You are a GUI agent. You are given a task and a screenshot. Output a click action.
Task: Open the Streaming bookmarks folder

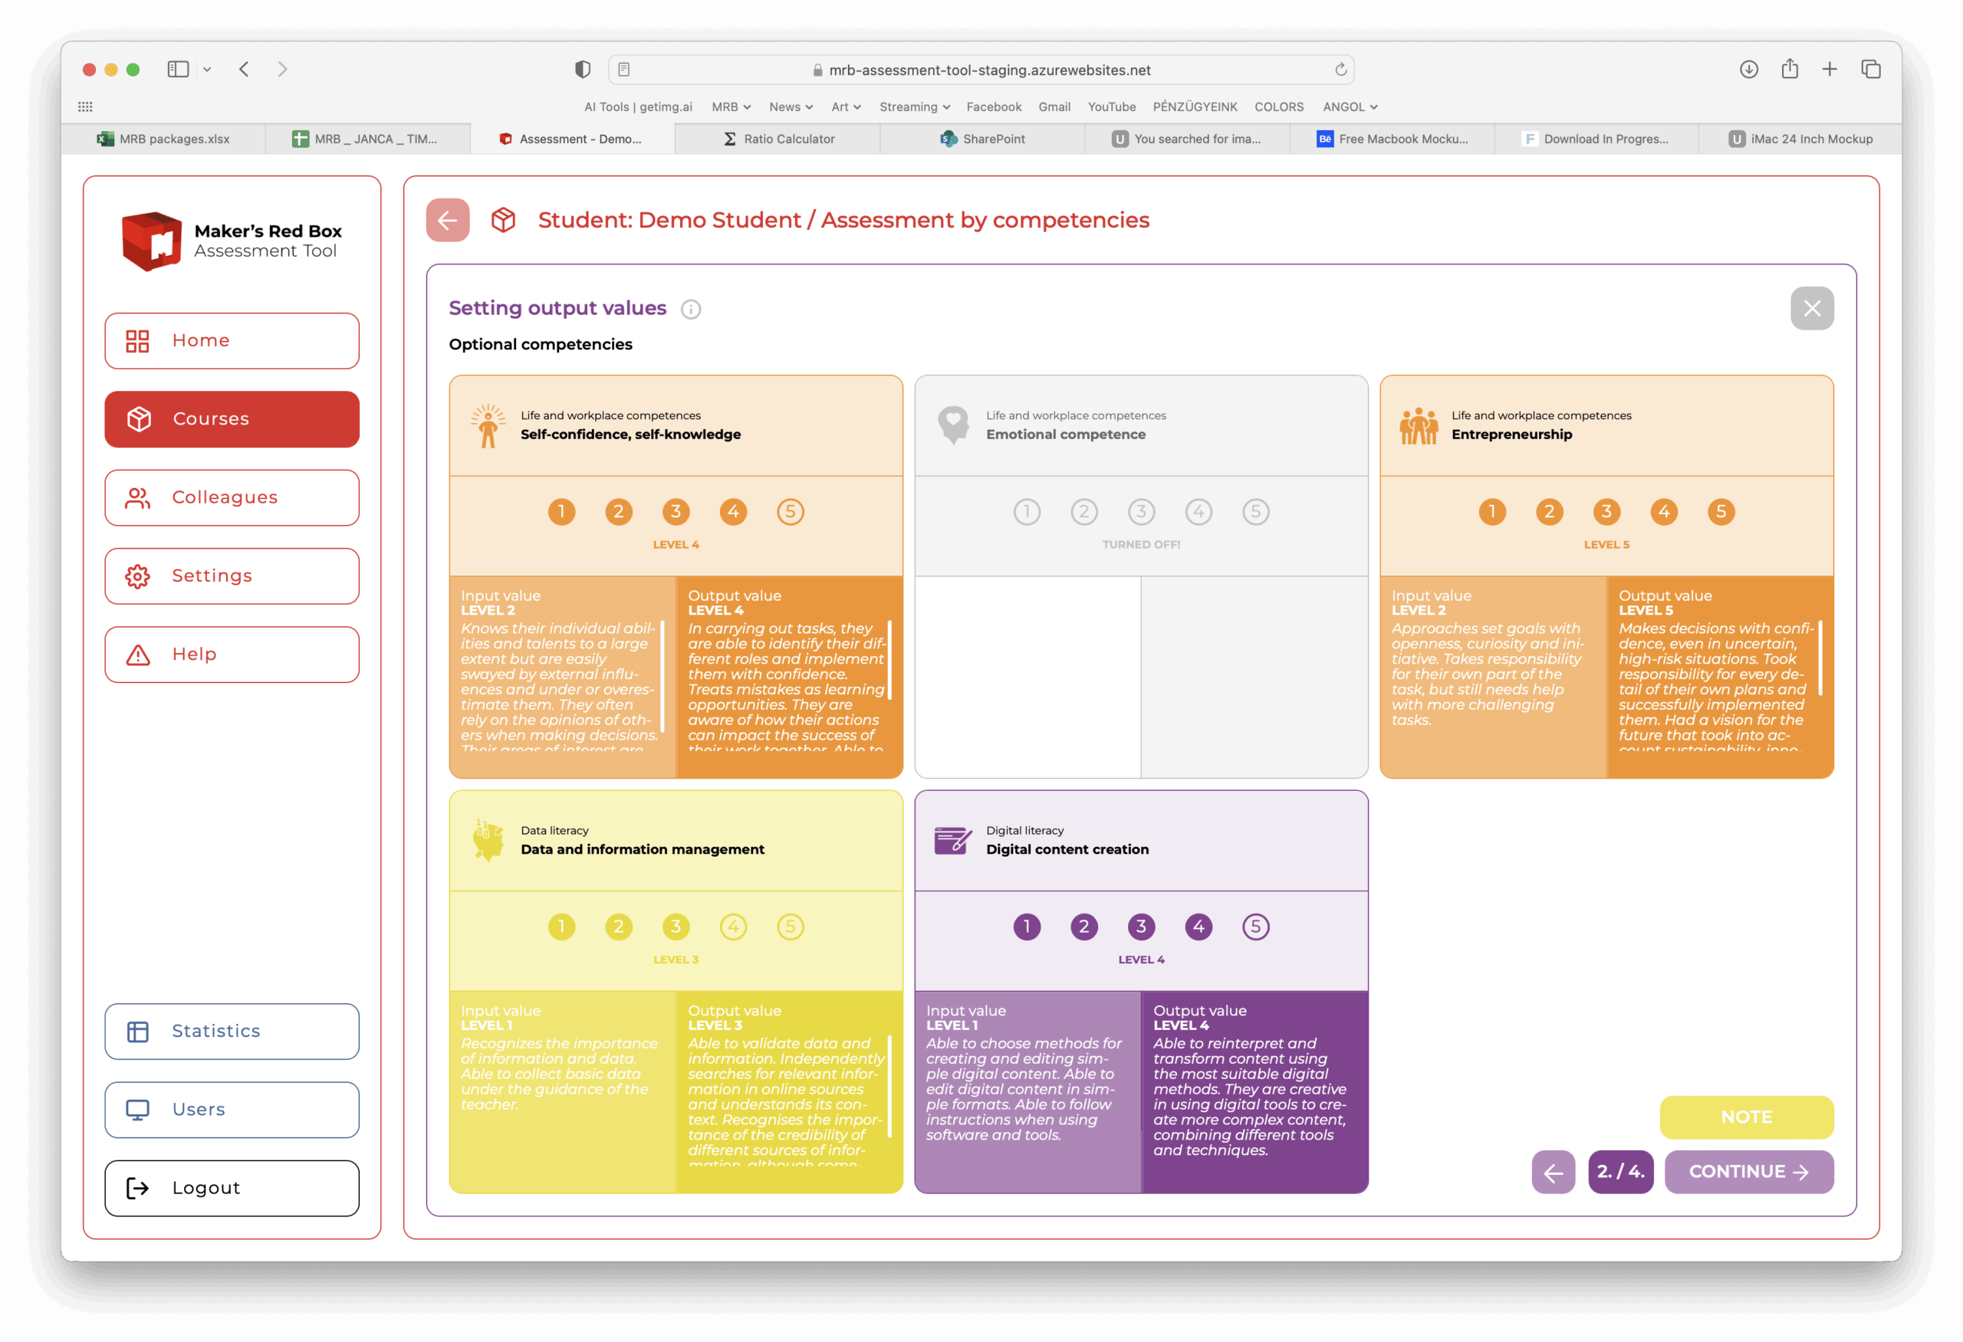pyautogui.click(x=914, y=107)
